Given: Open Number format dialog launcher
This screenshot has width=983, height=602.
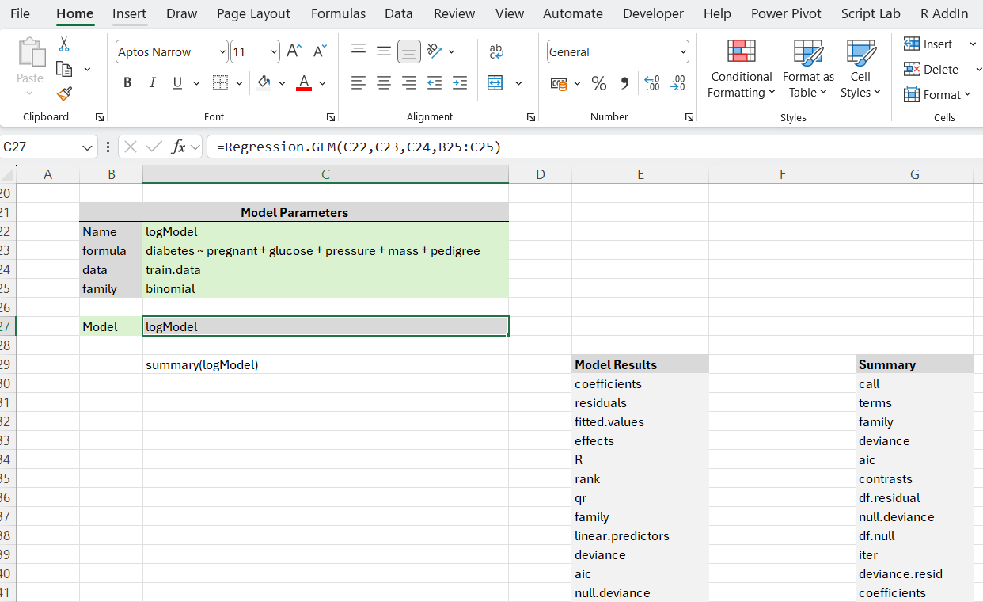Looking at the screenshot, I should [x=689, y=117].
